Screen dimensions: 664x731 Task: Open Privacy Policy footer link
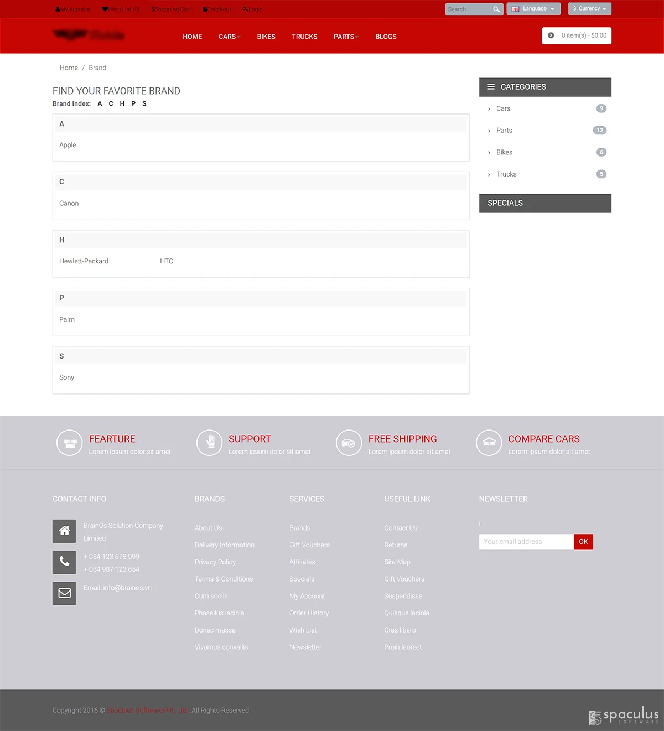(x=215, y=562)
